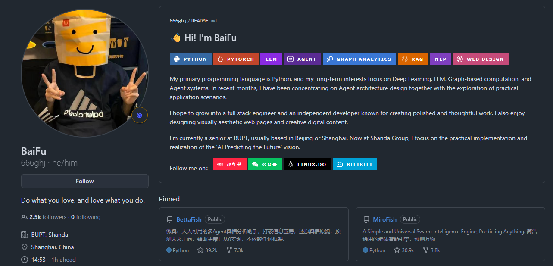Screen dimensions: 553x266
Task: Click the Web Design badge
Action: coord(480,59)
